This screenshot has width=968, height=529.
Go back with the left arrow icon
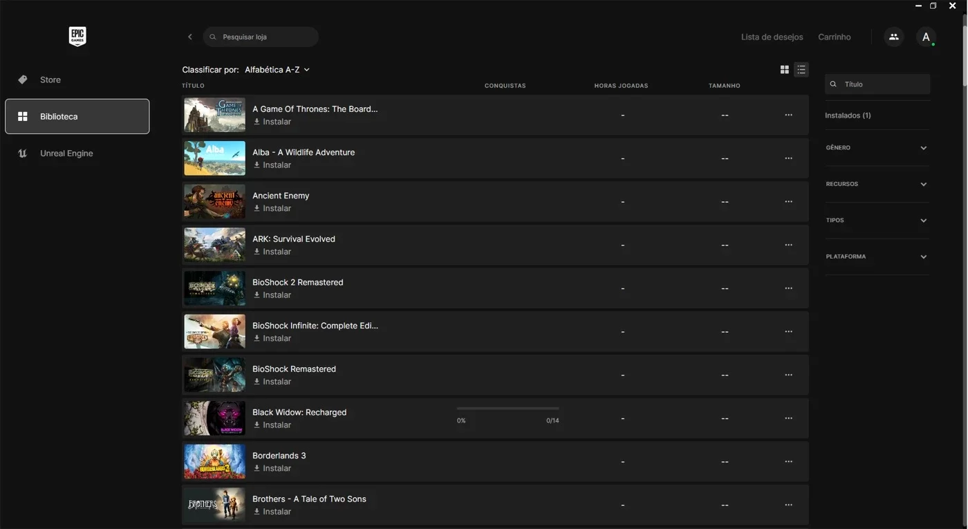(190, 37)
